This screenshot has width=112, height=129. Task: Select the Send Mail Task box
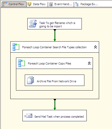pyautogui.click(x=54, y=116)
